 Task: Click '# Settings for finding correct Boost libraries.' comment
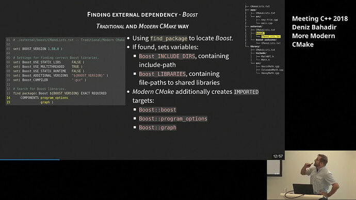56,58
